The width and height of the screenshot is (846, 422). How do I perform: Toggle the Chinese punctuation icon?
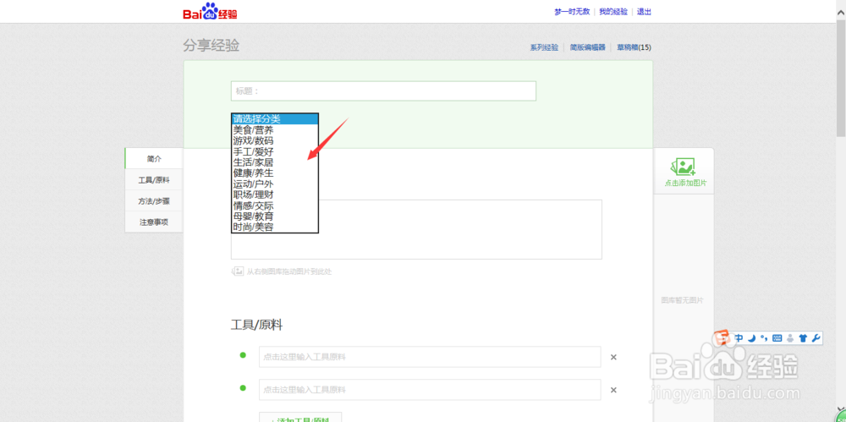pyautogui.click(x=764, y=338)
